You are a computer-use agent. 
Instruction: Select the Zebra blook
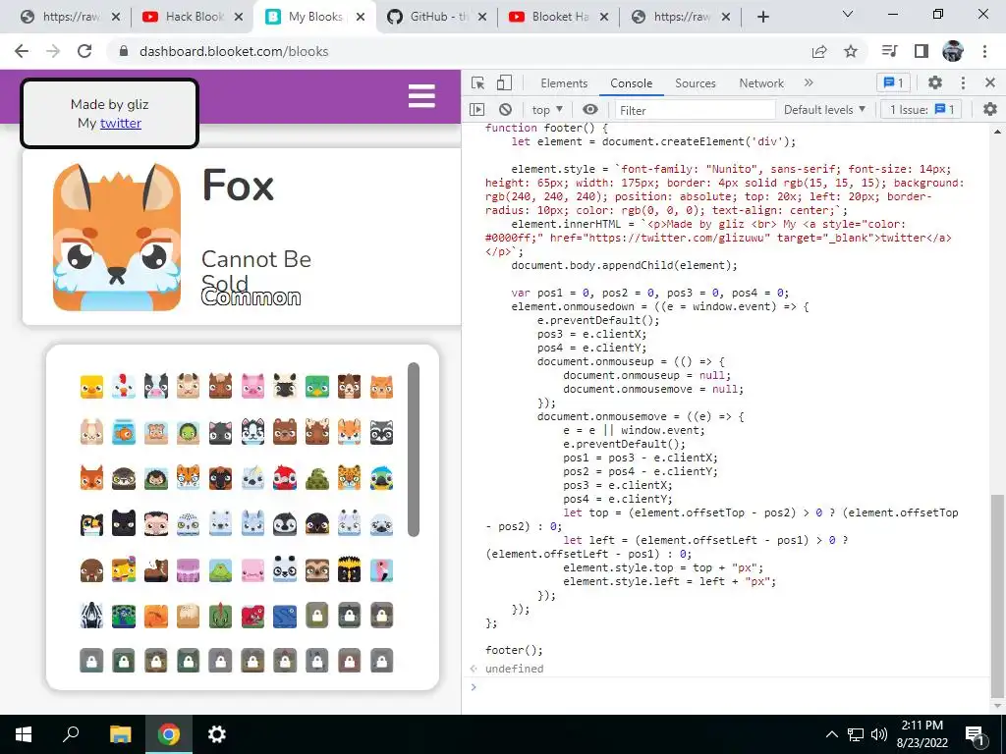[x=91, y=615]
